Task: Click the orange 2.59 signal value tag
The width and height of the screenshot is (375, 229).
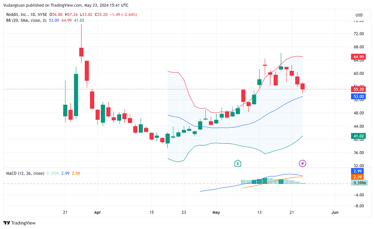Action: tap(359, 177)
